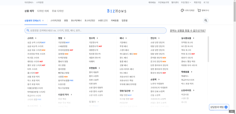Click the 로그인 link
236x114 pixels.
pyautogui.click(x=206, y=2)
